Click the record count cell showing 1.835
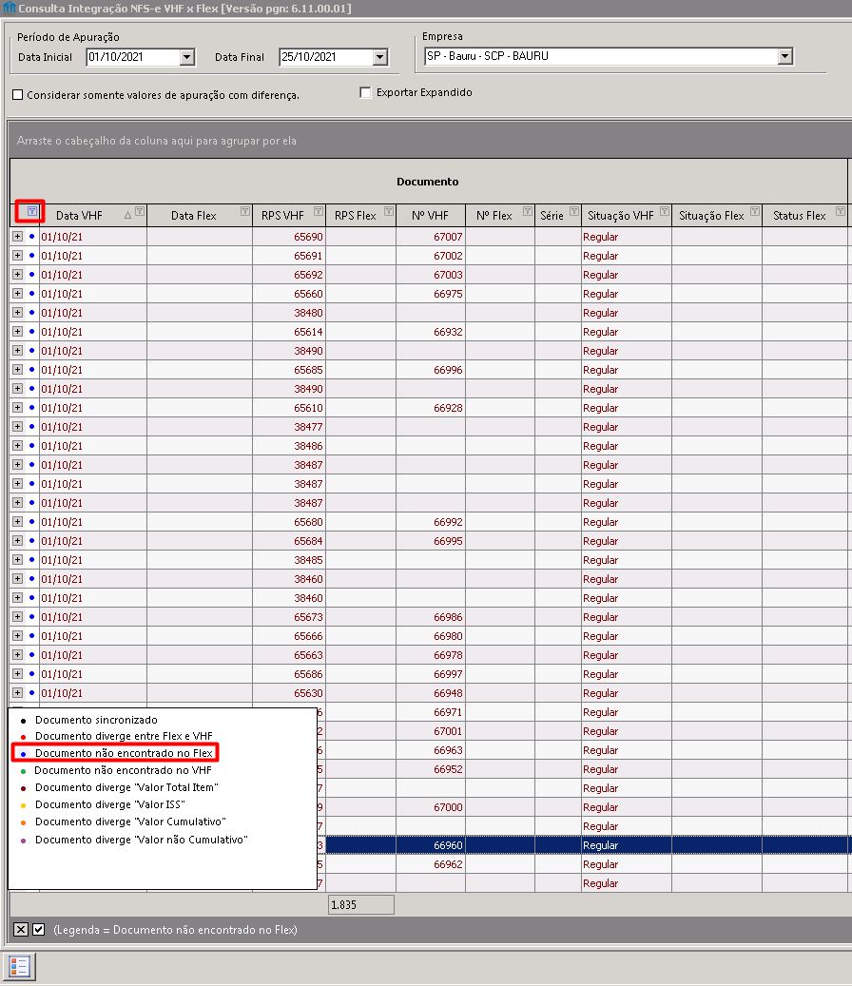This screenshot has height=986, width=852. tap(361, 905)
